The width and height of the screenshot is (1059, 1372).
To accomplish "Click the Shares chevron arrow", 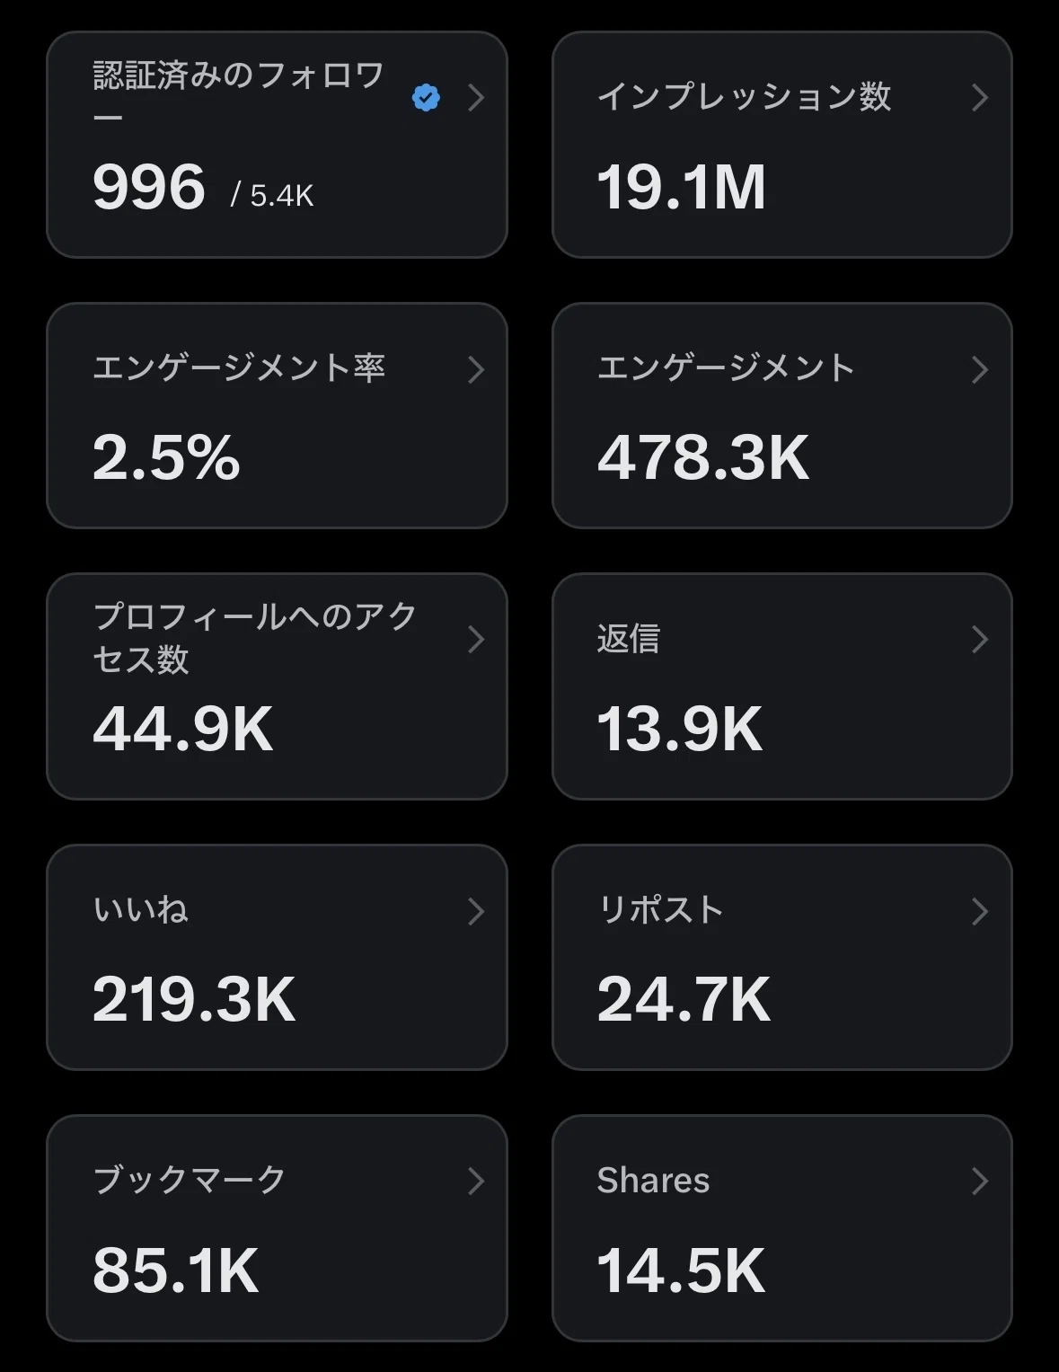I will pos(980,1181).
